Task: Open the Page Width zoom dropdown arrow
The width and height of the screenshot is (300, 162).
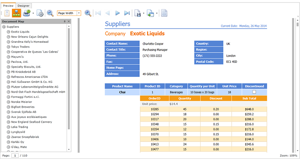Action: click(79, 13)
